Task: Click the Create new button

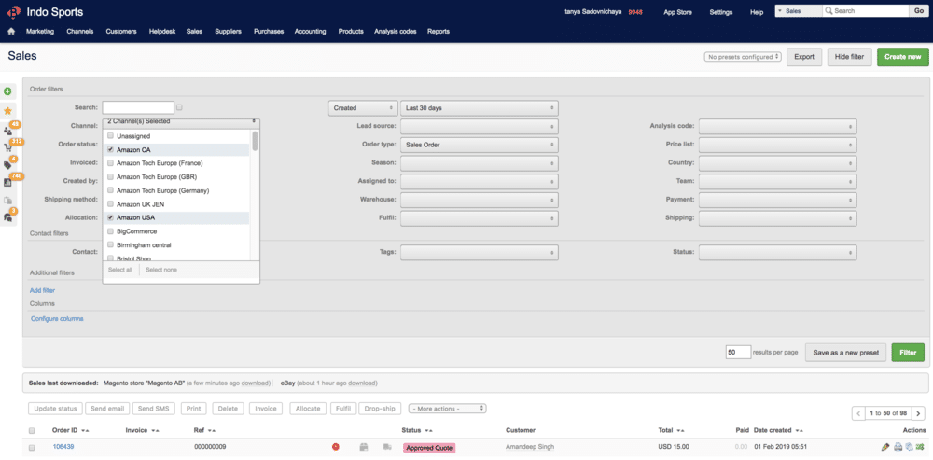Action: 901,57
